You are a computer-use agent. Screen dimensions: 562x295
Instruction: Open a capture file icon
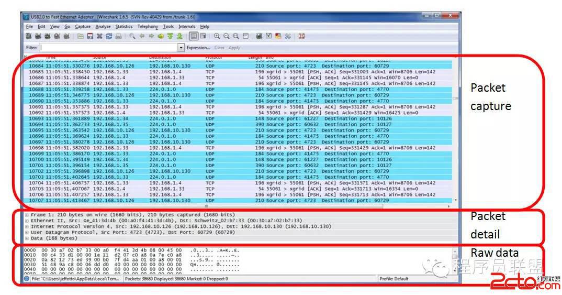click(81, 36)
